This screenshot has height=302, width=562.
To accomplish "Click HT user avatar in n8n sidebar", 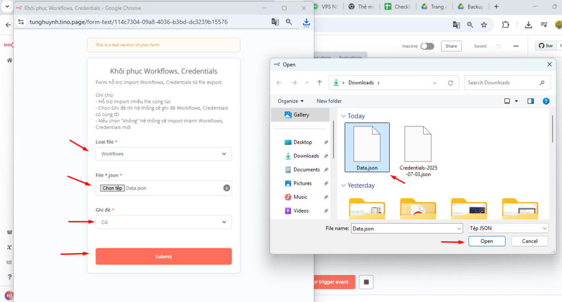I will (x=9, y=295).
